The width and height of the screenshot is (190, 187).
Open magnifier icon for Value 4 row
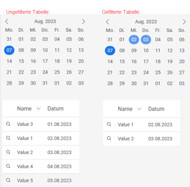[x=8, y=166]
